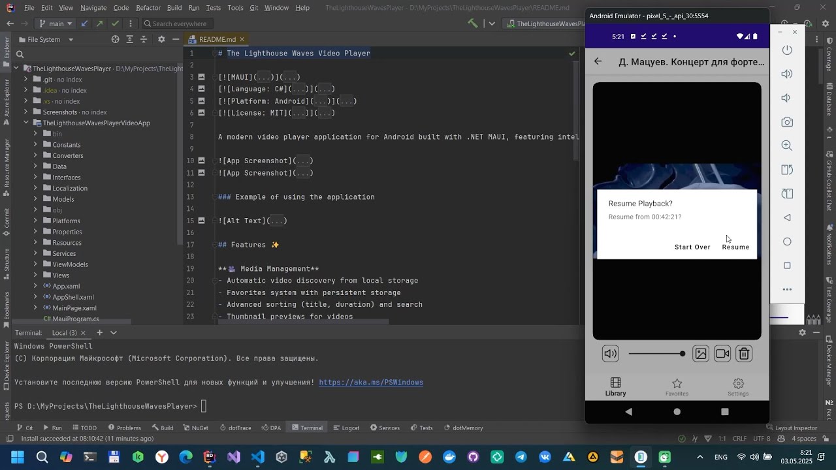This screenshot has width=836, height=470.
Task: Click the Git Push arrow icon
Action: pos(99,23)
